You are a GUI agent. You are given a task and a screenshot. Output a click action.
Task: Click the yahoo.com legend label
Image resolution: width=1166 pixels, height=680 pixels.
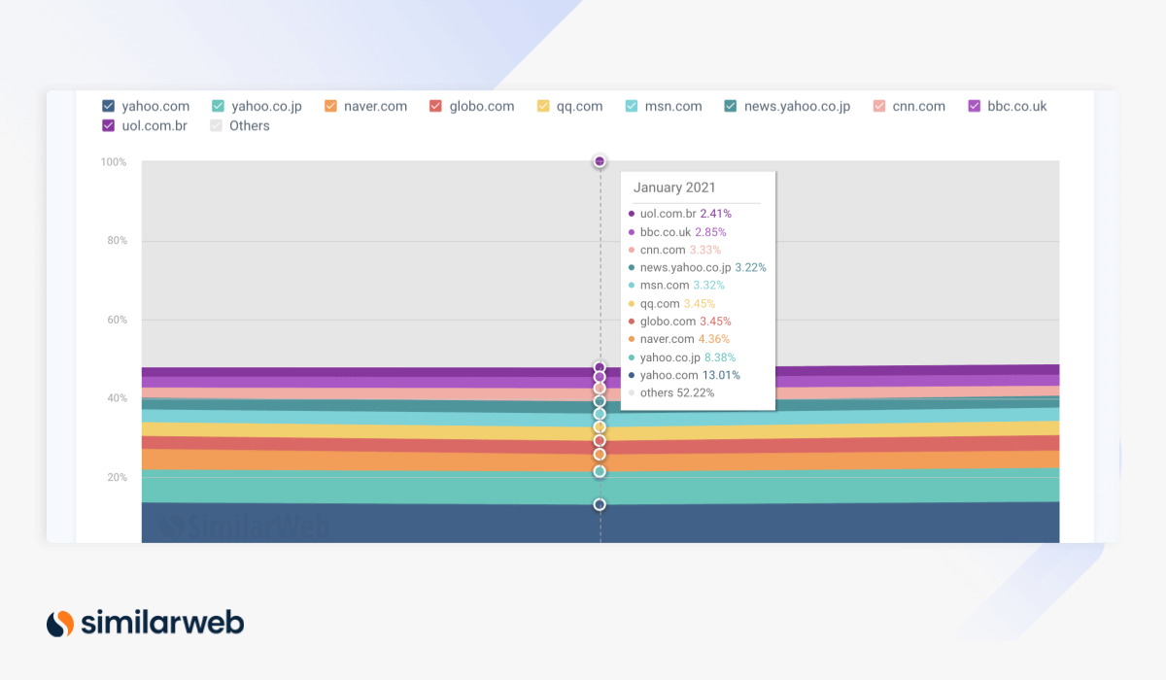point(156,106)
